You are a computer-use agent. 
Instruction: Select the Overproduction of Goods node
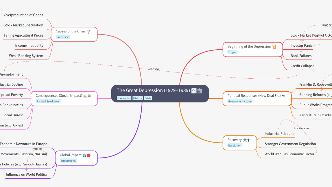[x=23, y=15]
